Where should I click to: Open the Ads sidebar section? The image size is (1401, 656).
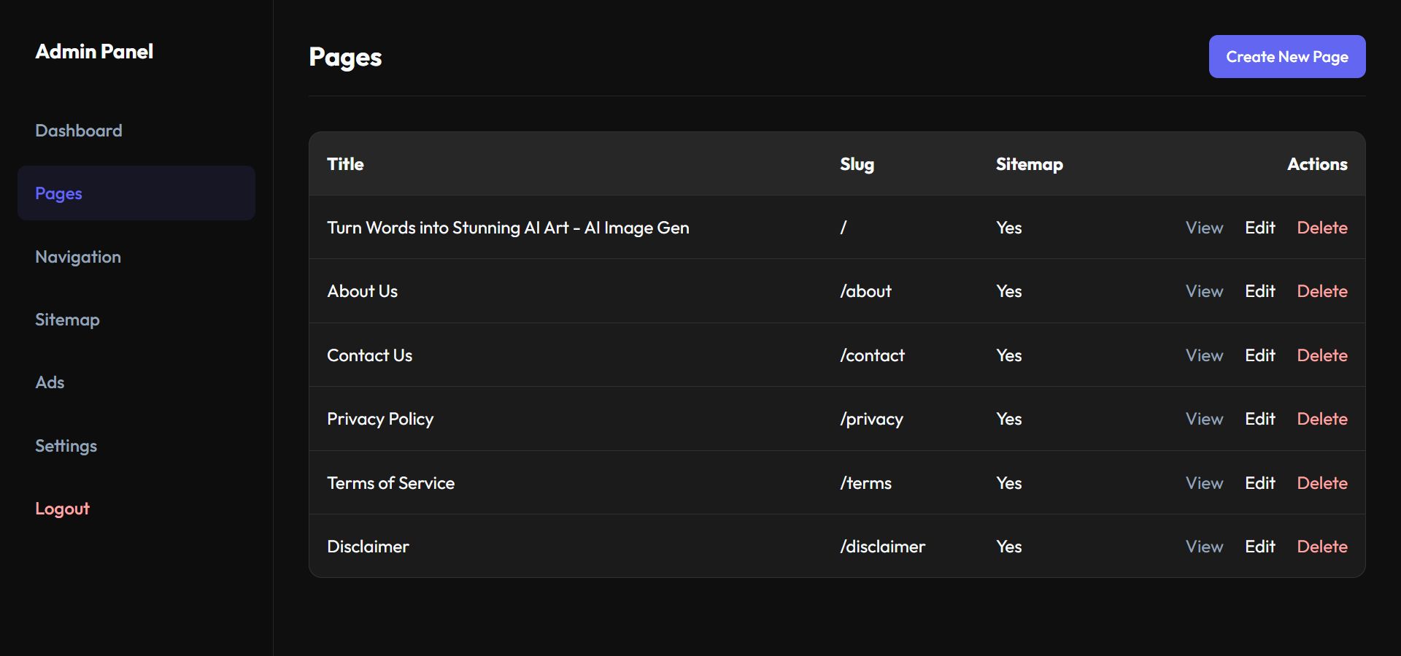point(50,382)
